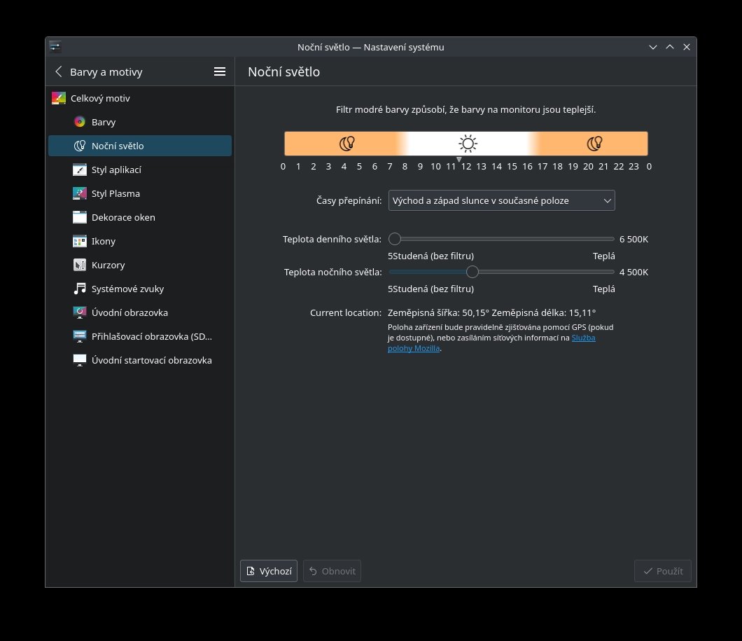
Task: Click the Teplota nočního světla slider handle
Action: 472,272
